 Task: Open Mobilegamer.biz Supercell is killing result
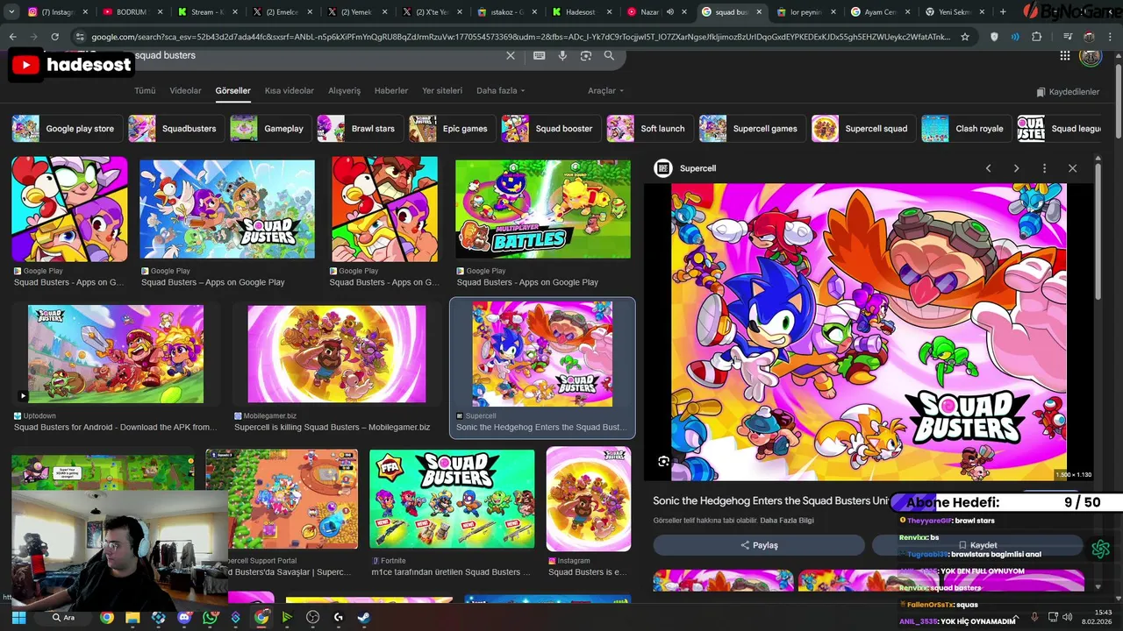337,354
